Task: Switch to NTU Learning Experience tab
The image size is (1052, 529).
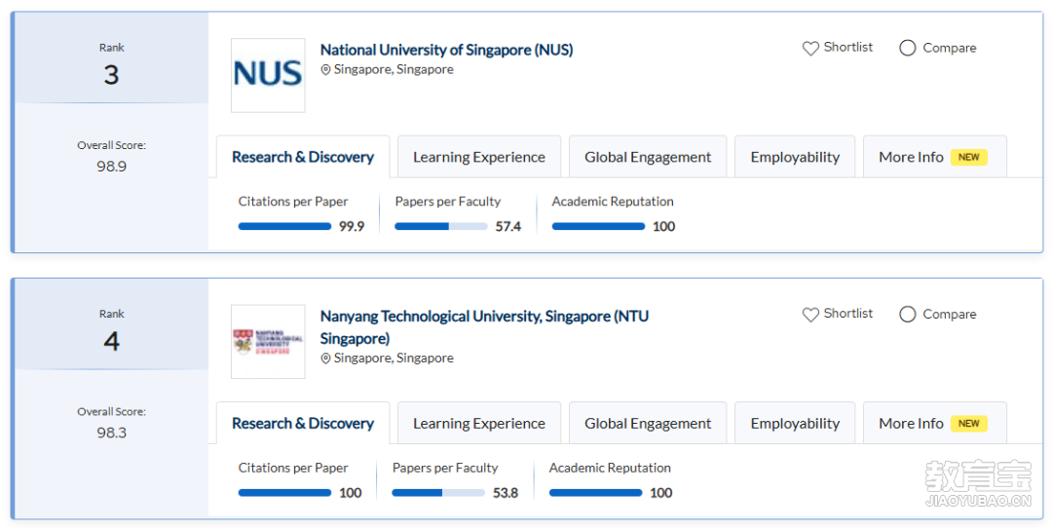Action: coord(479,424)
